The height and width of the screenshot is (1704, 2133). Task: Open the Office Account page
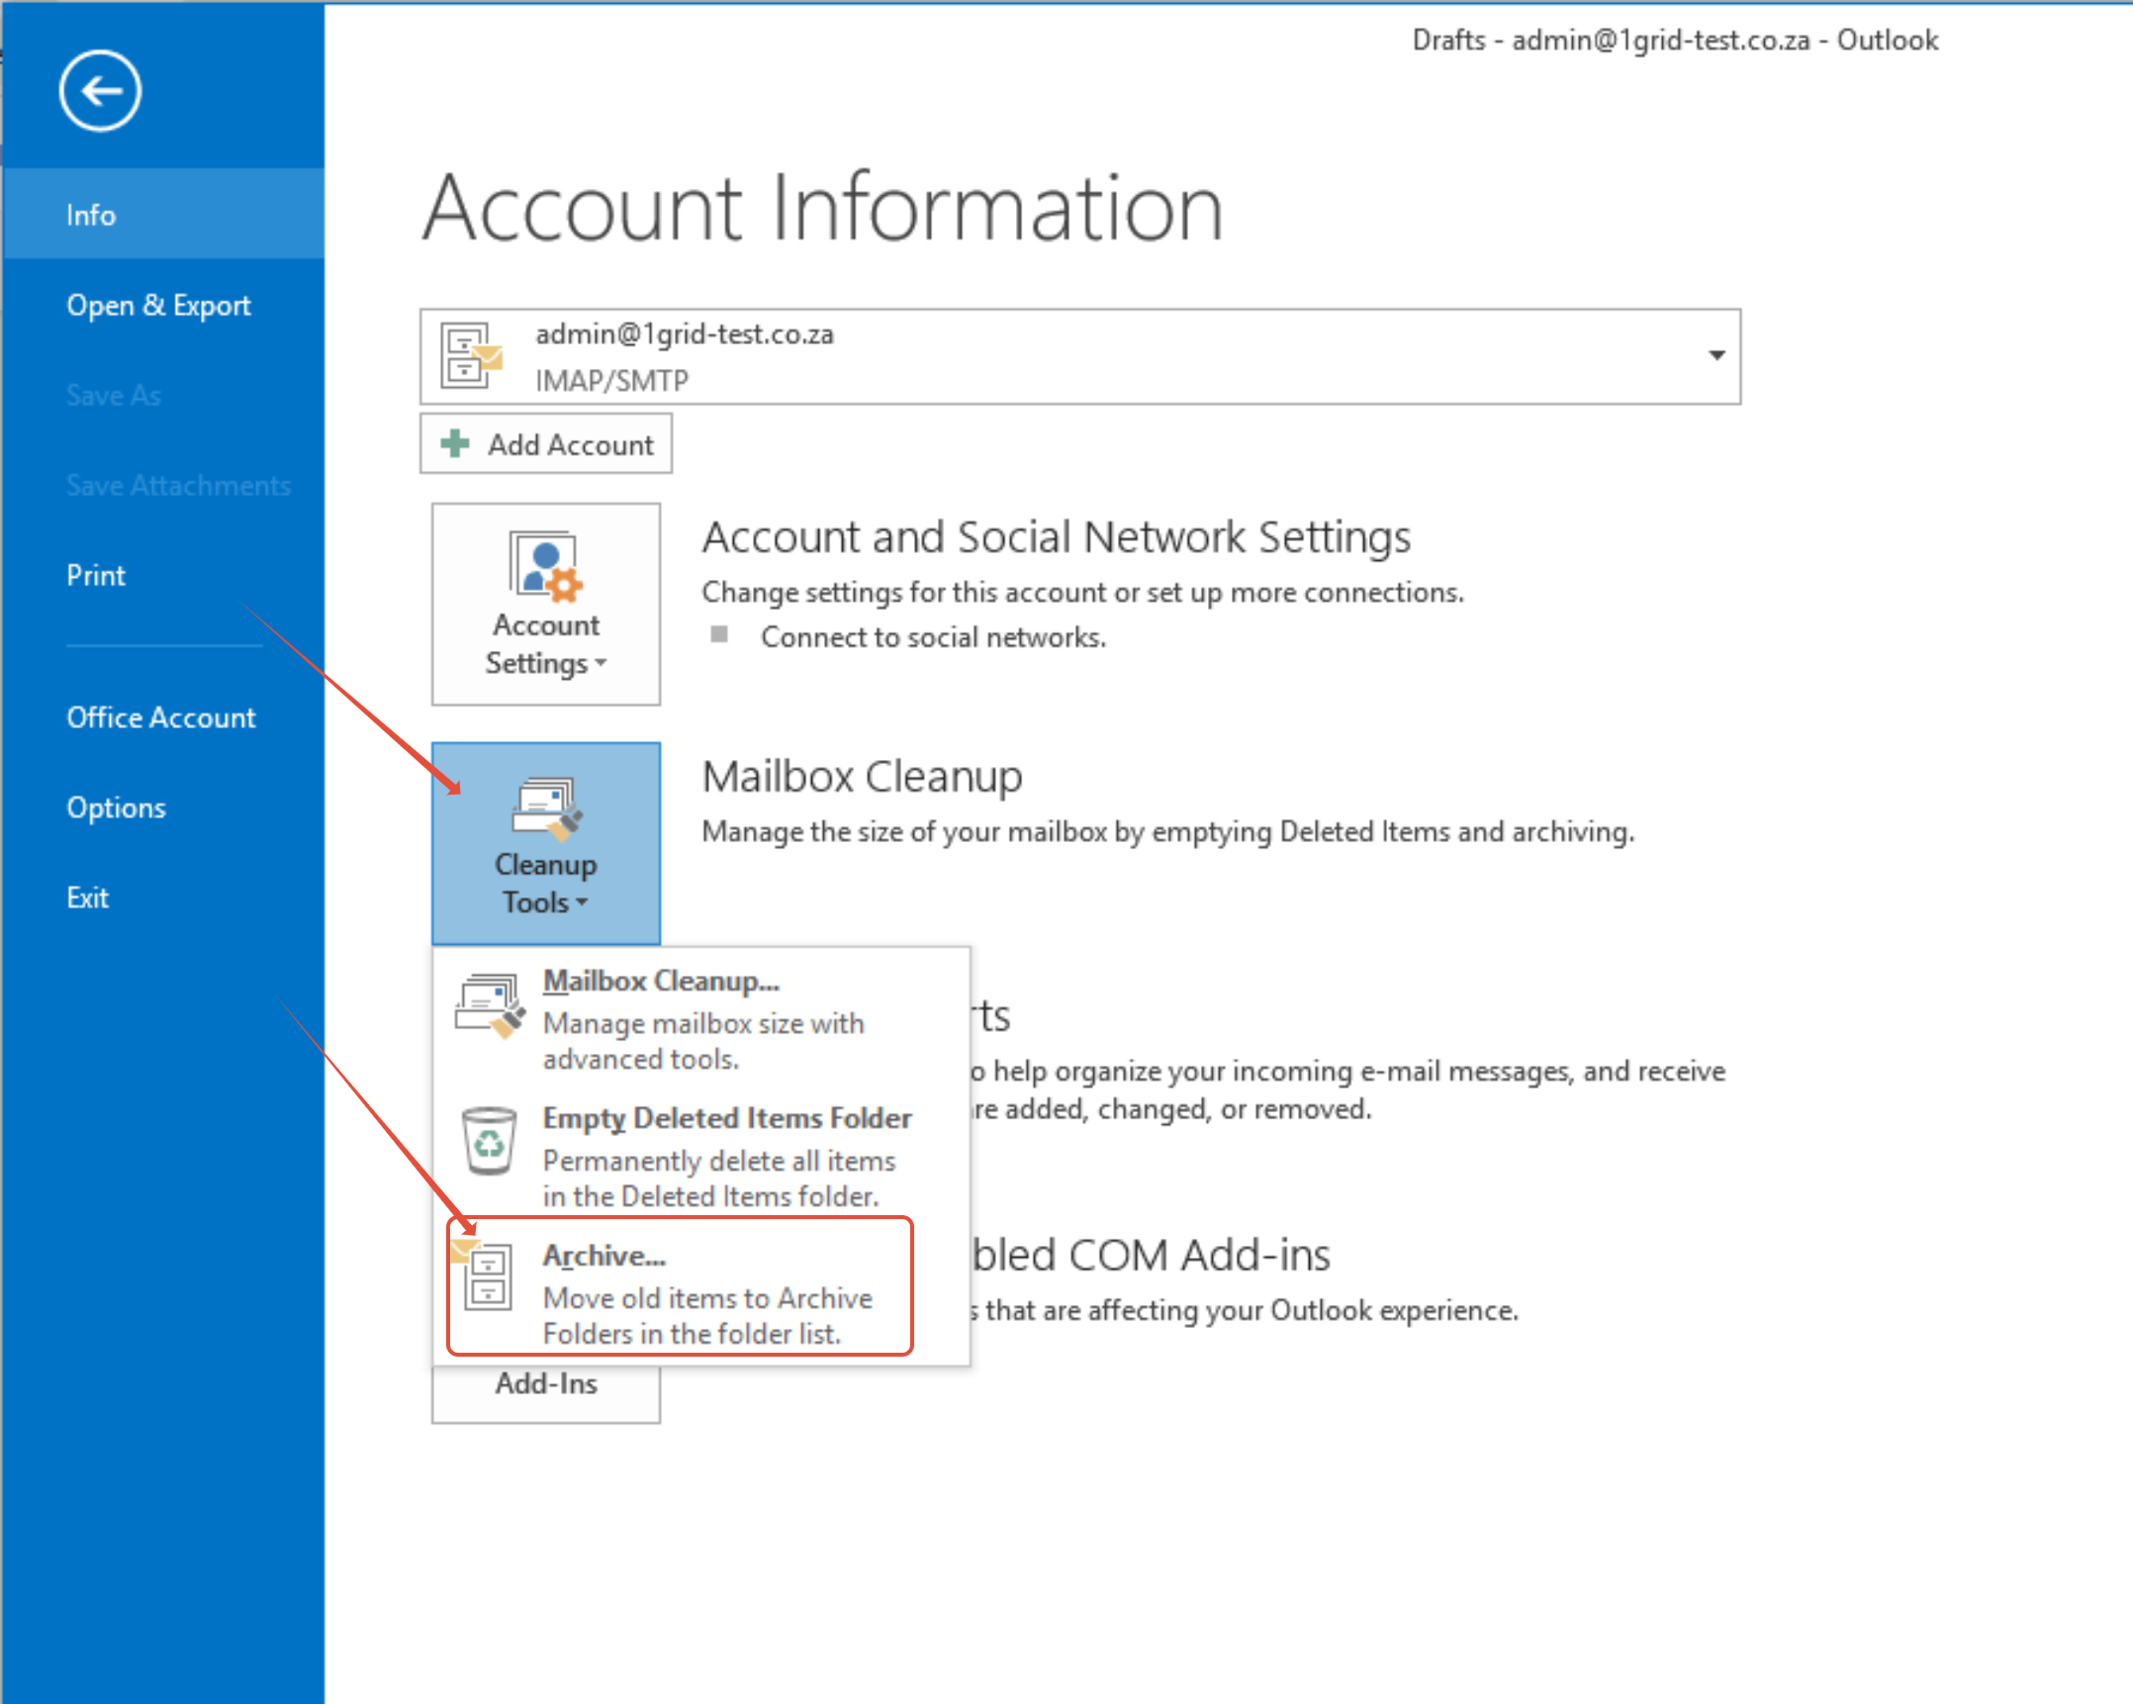(160, 718)
